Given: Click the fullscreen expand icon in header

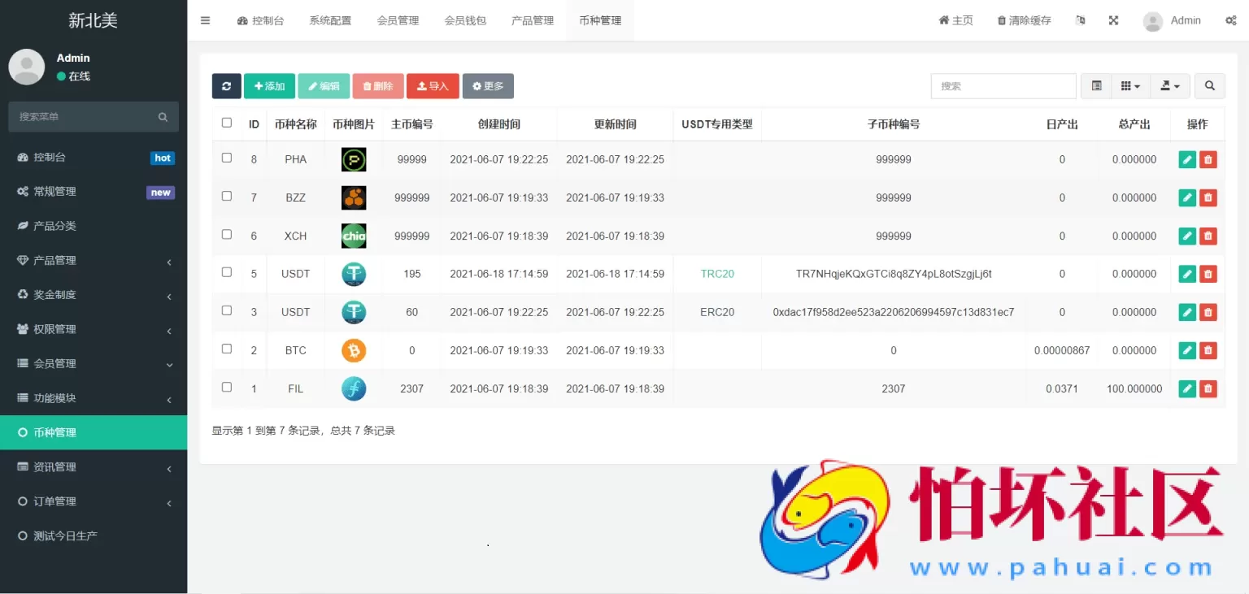Looking at the screenshot, I should (x=1113, y=20).
